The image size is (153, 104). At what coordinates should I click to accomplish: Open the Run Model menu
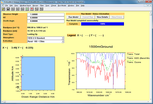point(62,6)
